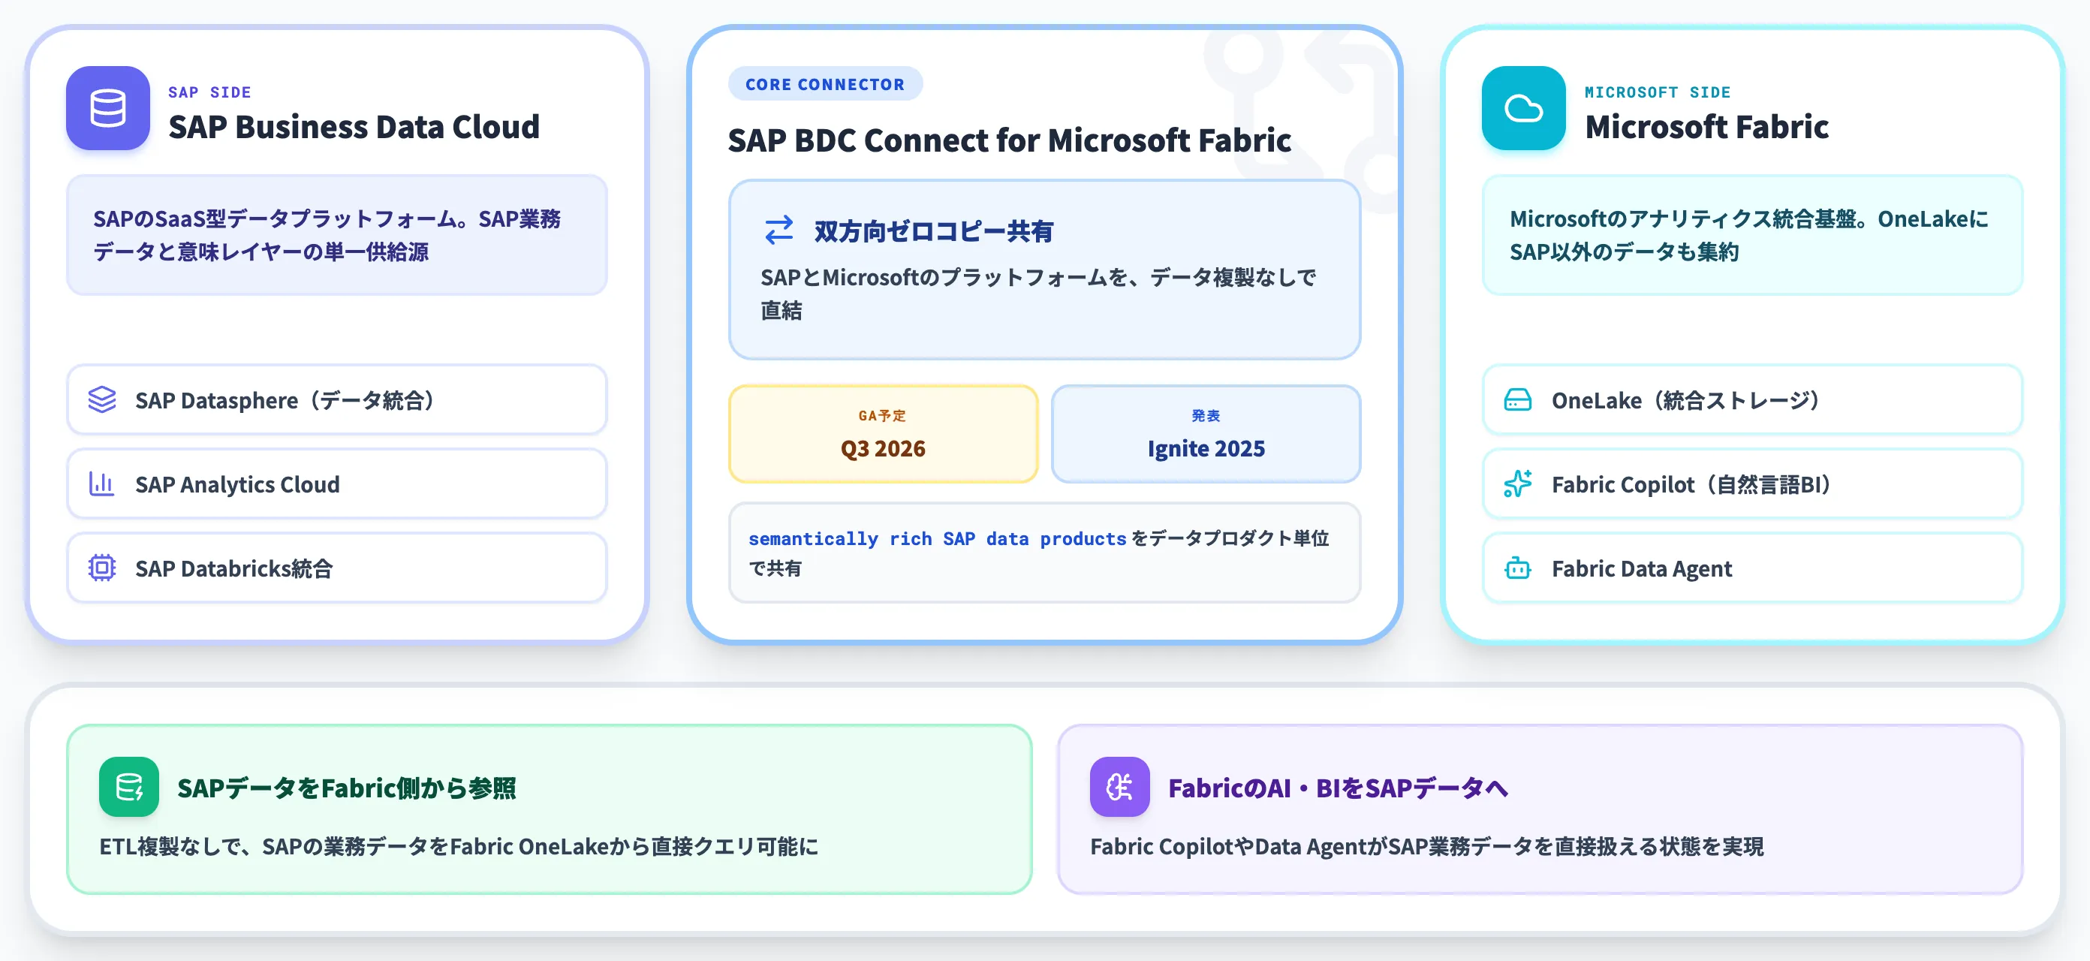Viewport: 2090px width, 961px height.
Task: Open the SAP Databricks統合 item
Action: [337, 568]
